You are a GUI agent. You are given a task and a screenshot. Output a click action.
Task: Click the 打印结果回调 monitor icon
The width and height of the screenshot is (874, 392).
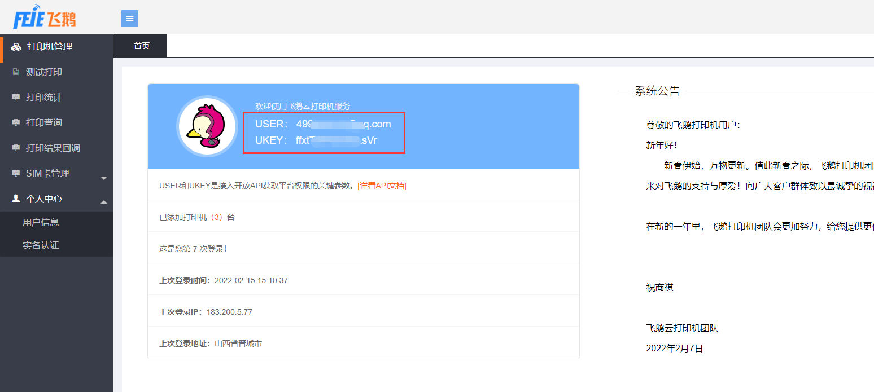click(x=16, y=148)
